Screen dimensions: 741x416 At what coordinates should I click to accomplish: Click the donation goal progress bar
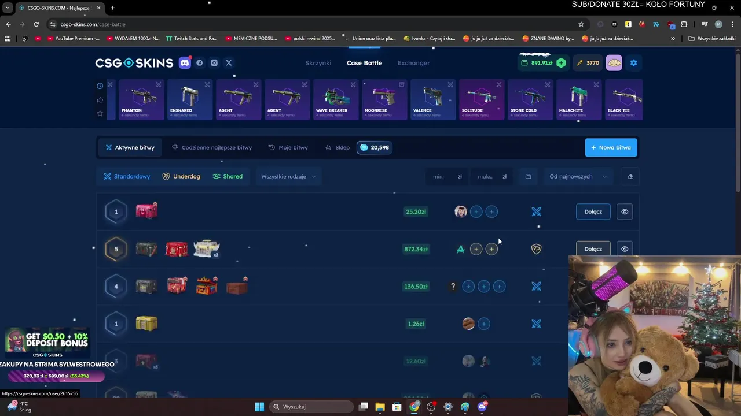point(56,376)
